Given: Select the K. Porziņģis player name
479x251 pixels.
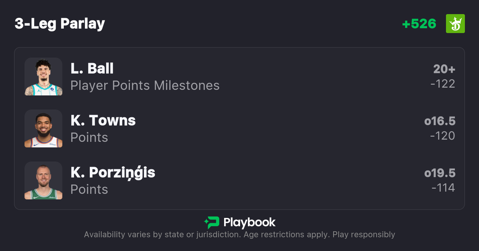Looking at the screenshot, I should coord(113,172).
